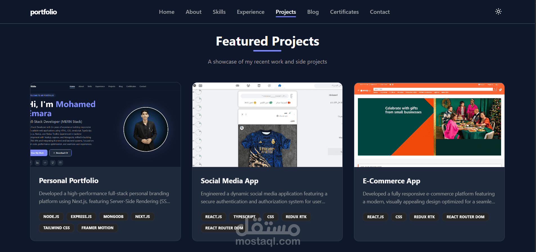536x252 pixels.
Task: Click the portfolio logo
Action: 44,12
